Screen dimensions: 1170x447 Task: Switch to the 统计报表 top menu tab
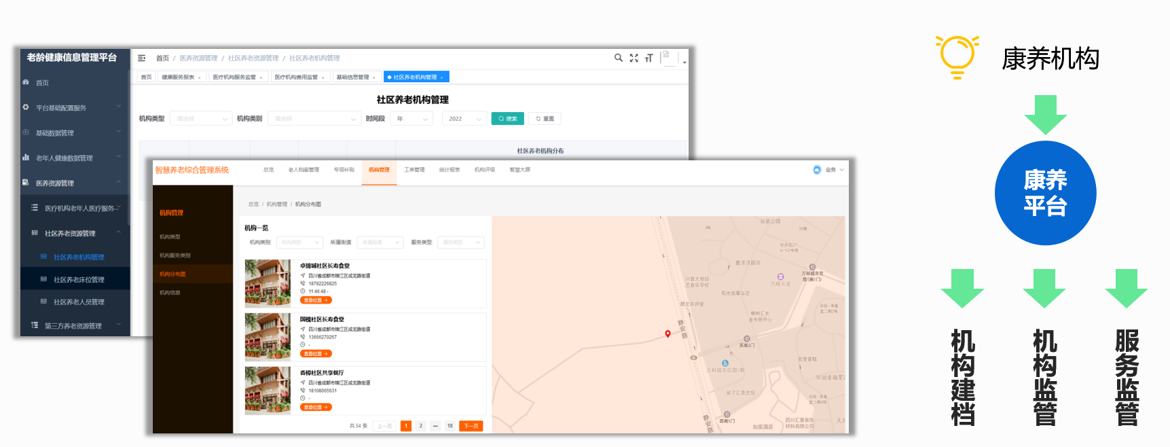449,170
